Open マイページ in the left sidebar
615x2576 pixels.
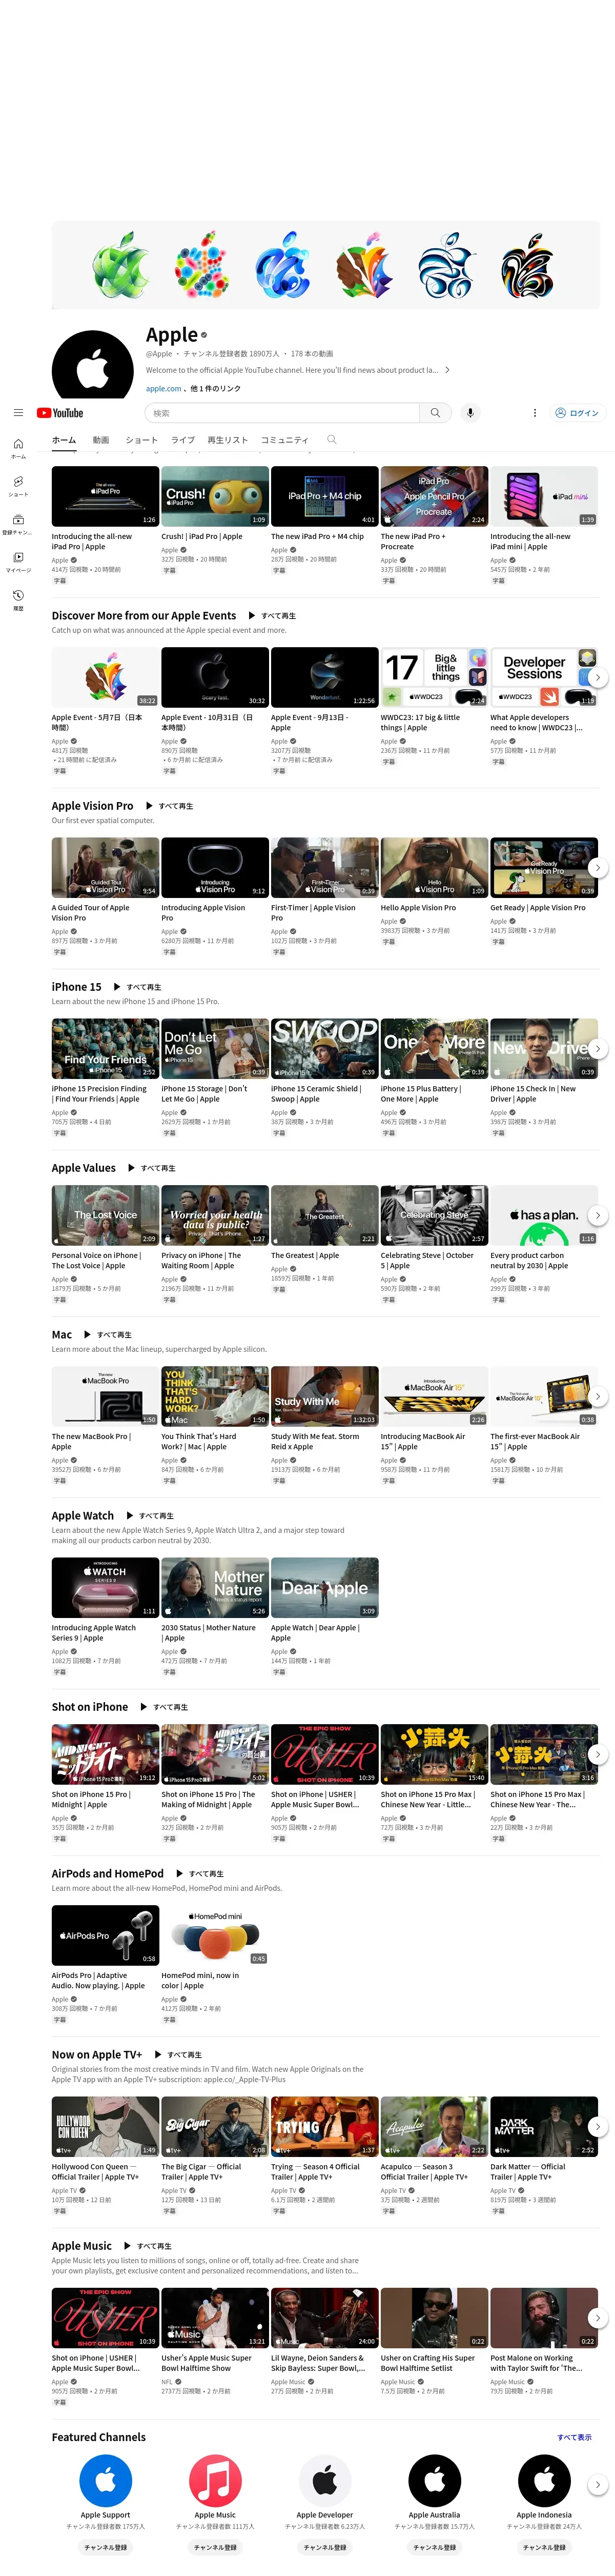click(18, 562)
